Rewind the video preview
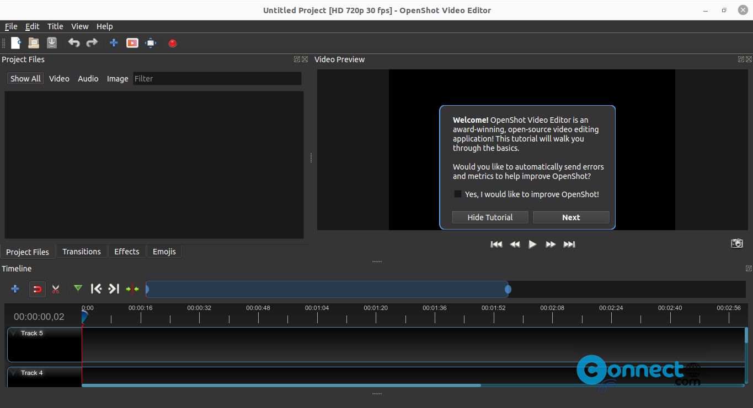The width and height of the screenshot is (753, 408). tap(515, 244)
